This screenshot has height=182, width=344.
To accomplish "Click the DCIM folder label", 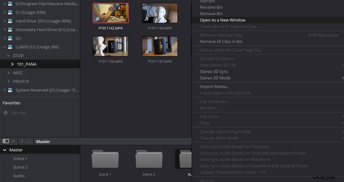I will coord(18,56).
